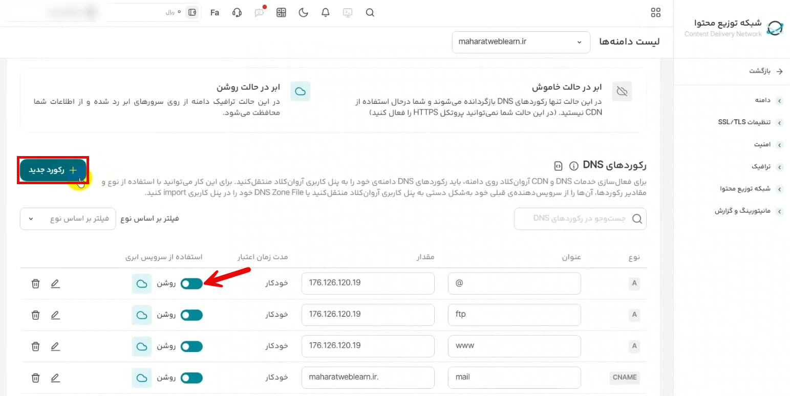Expand شبکه توزیع محتوا sidebar menu
The height and width of the screenshot is (396, 790).
(x=752, y=189)
